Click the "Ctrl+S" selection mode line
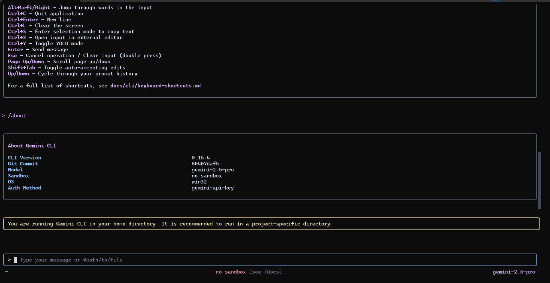This screenshot has width=550, height=283. coord(71,31)
